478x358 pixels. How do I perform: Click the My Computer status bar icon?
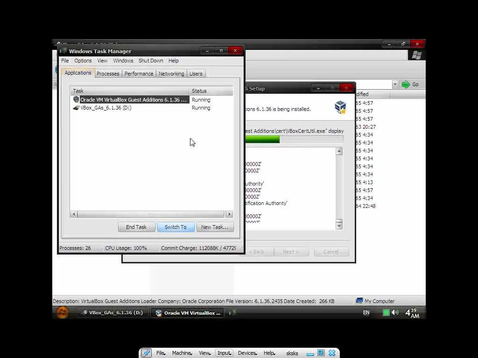point(359,301)
